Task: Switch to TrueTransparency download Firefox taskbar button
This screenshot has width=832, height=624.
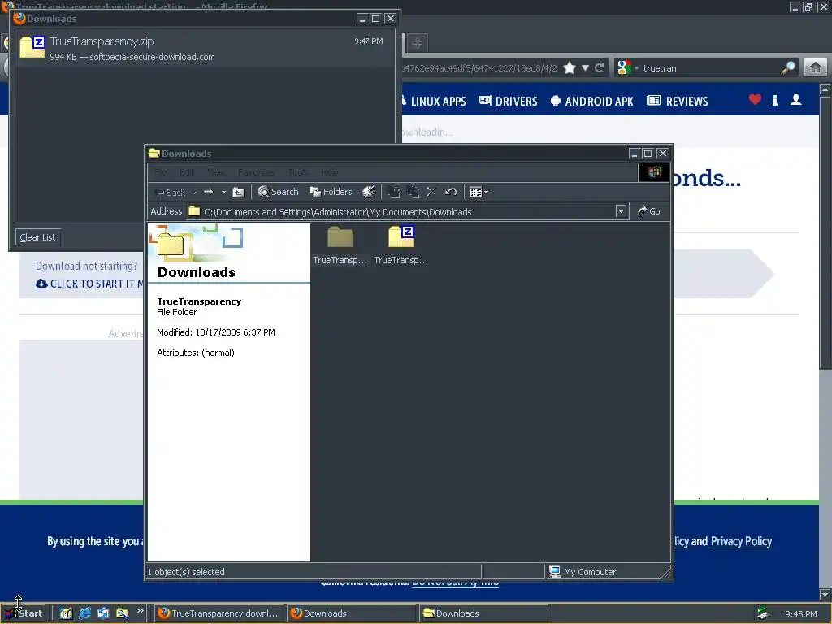Action: click(219, 613)
